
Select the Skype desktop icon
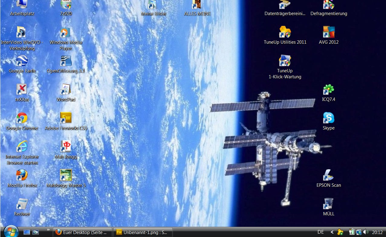329,118
